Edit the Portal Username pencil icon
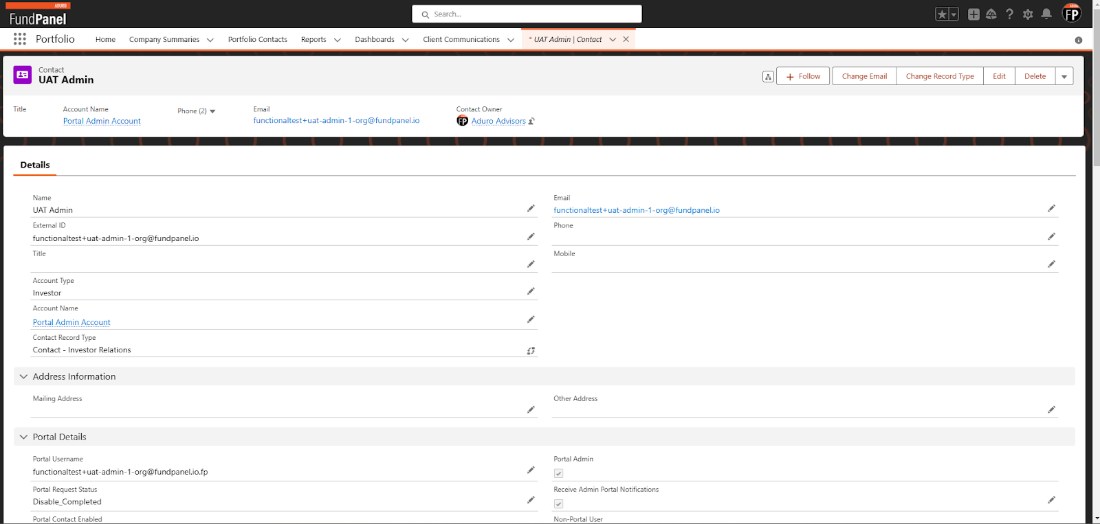This screenshot has width=1100, height=524. pos(531,470)
